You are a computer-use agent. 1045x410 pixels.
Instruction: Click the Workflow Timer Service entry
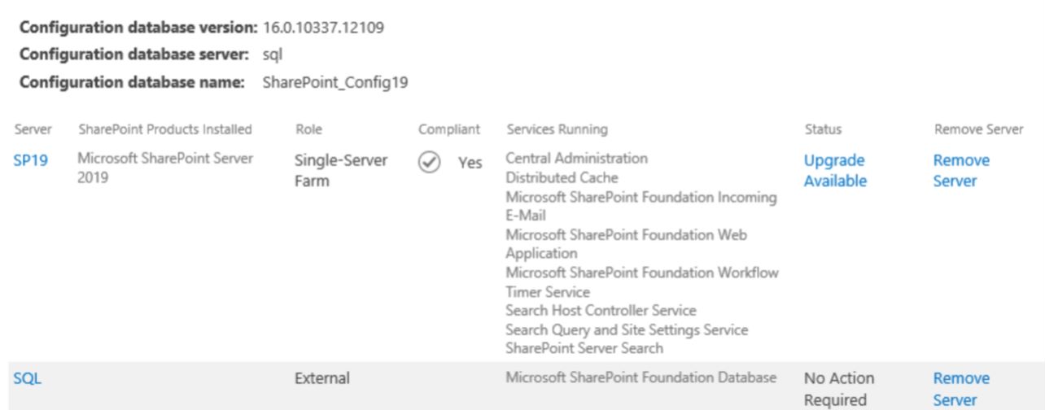pyautogui.click(x=642, y=282)
